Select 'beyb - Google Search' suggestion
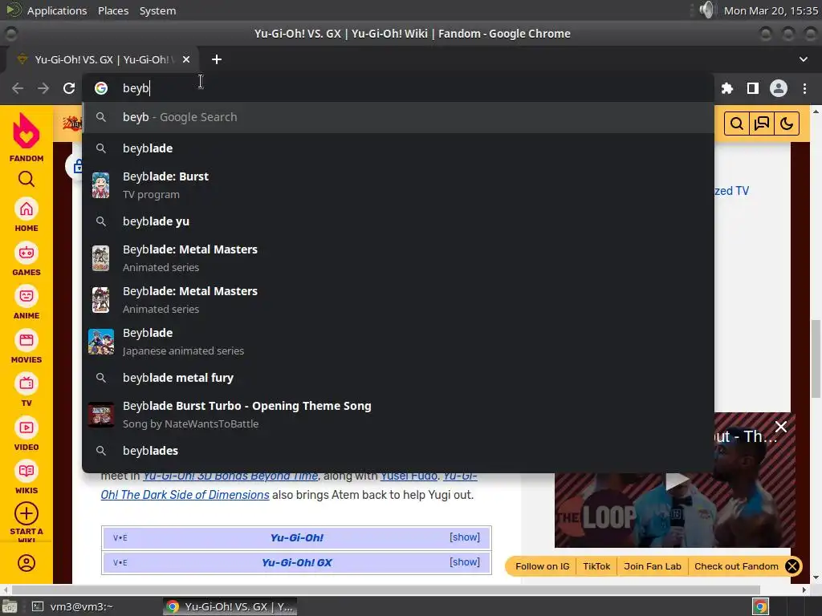This screenshot has width=822, height=616. tap(398, 117)
